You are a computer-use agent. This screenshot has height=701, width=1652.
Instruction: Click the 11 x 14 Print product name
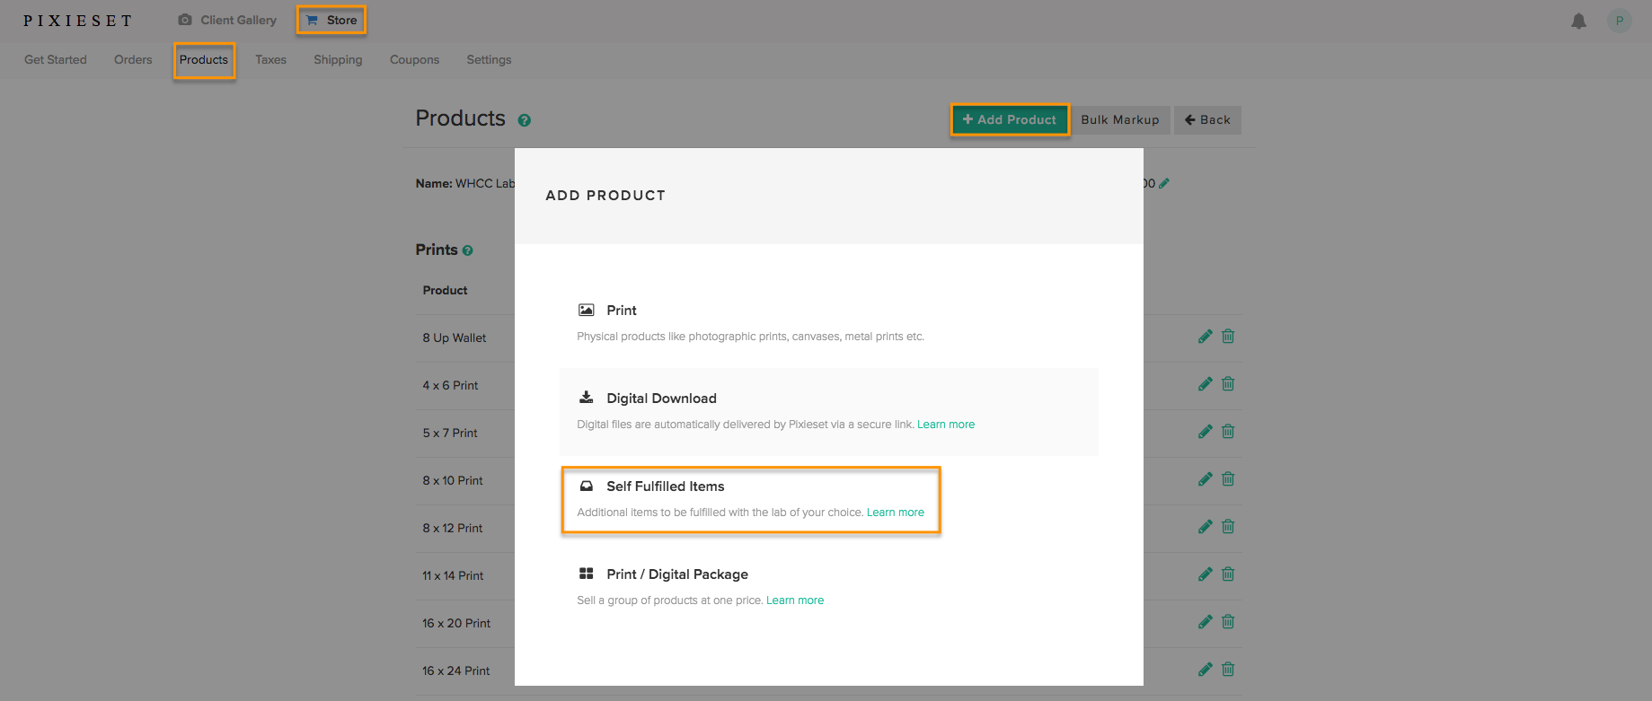(x=453, y=576)
